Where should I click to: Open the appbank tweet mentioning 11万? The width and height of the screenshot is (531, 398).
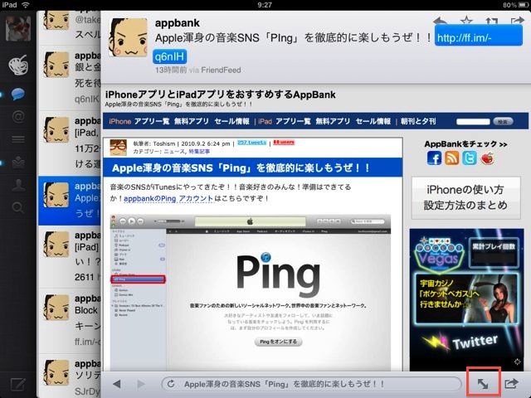coord(70,143)
